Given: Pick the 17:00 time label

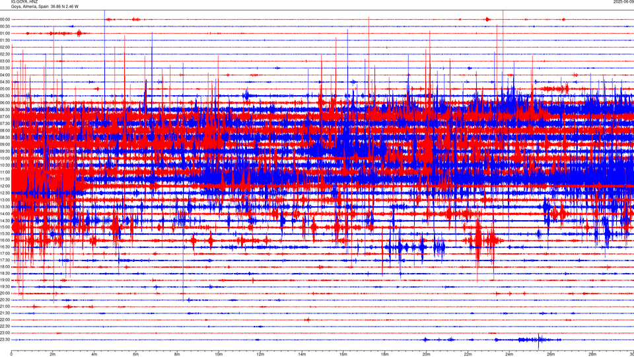Looking at the screenshot, I should 5,253.
